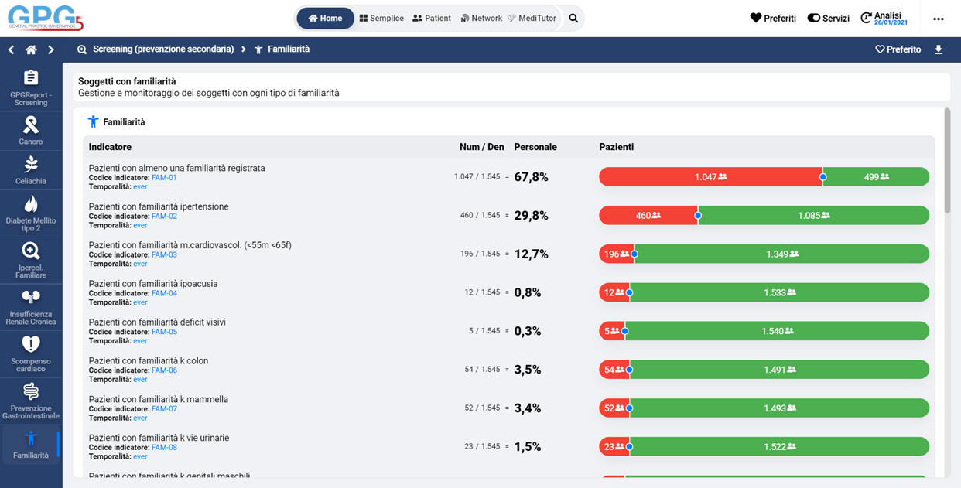Screen dimensions: 961x488
Task: Open the search magnifier in top navigation
Action: (x=573, y=19)
